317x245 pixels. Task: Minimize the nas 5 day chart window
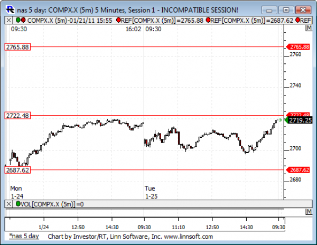269,10
